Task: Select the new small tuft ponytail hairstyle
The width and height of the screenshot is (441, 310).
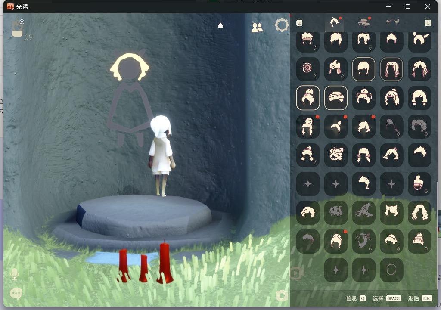Action: 336,126
